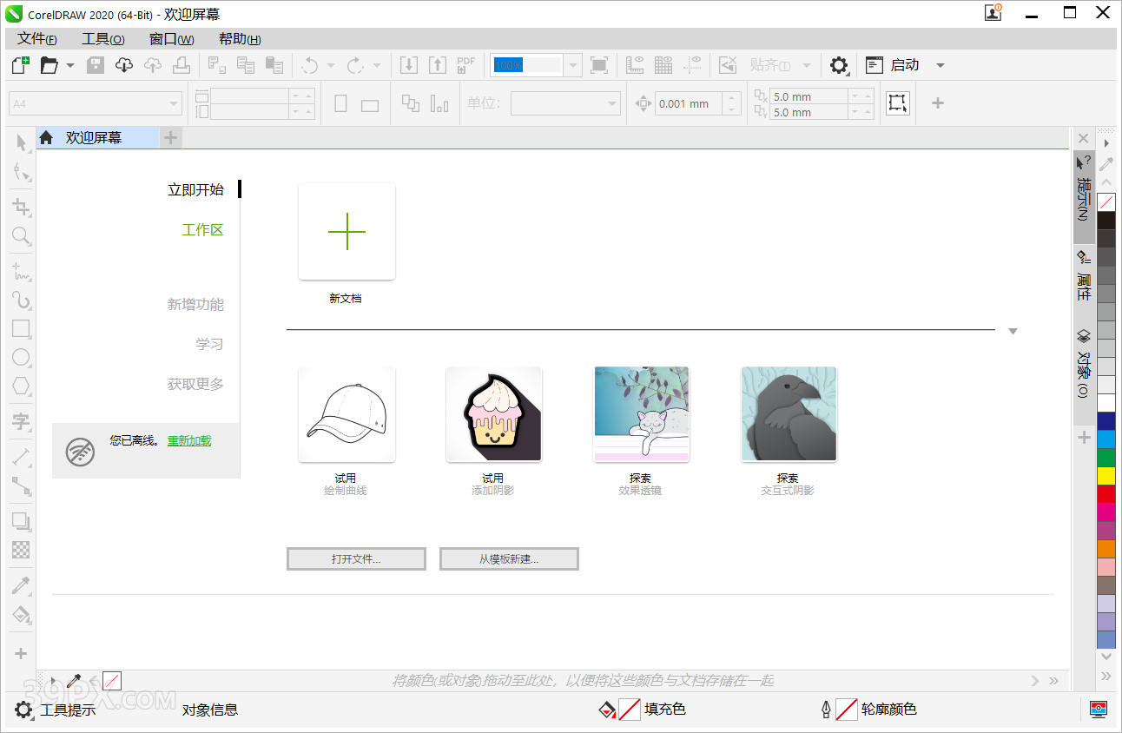Toggle the show rulers icon
This screenshot has height=733, width=1122.
[x=635, y=65]
